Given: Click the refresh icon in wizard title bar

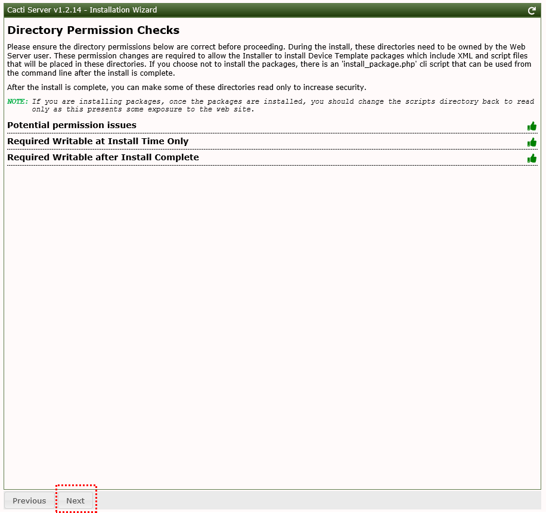Looking at the screenshot, I should click(531, 11).
